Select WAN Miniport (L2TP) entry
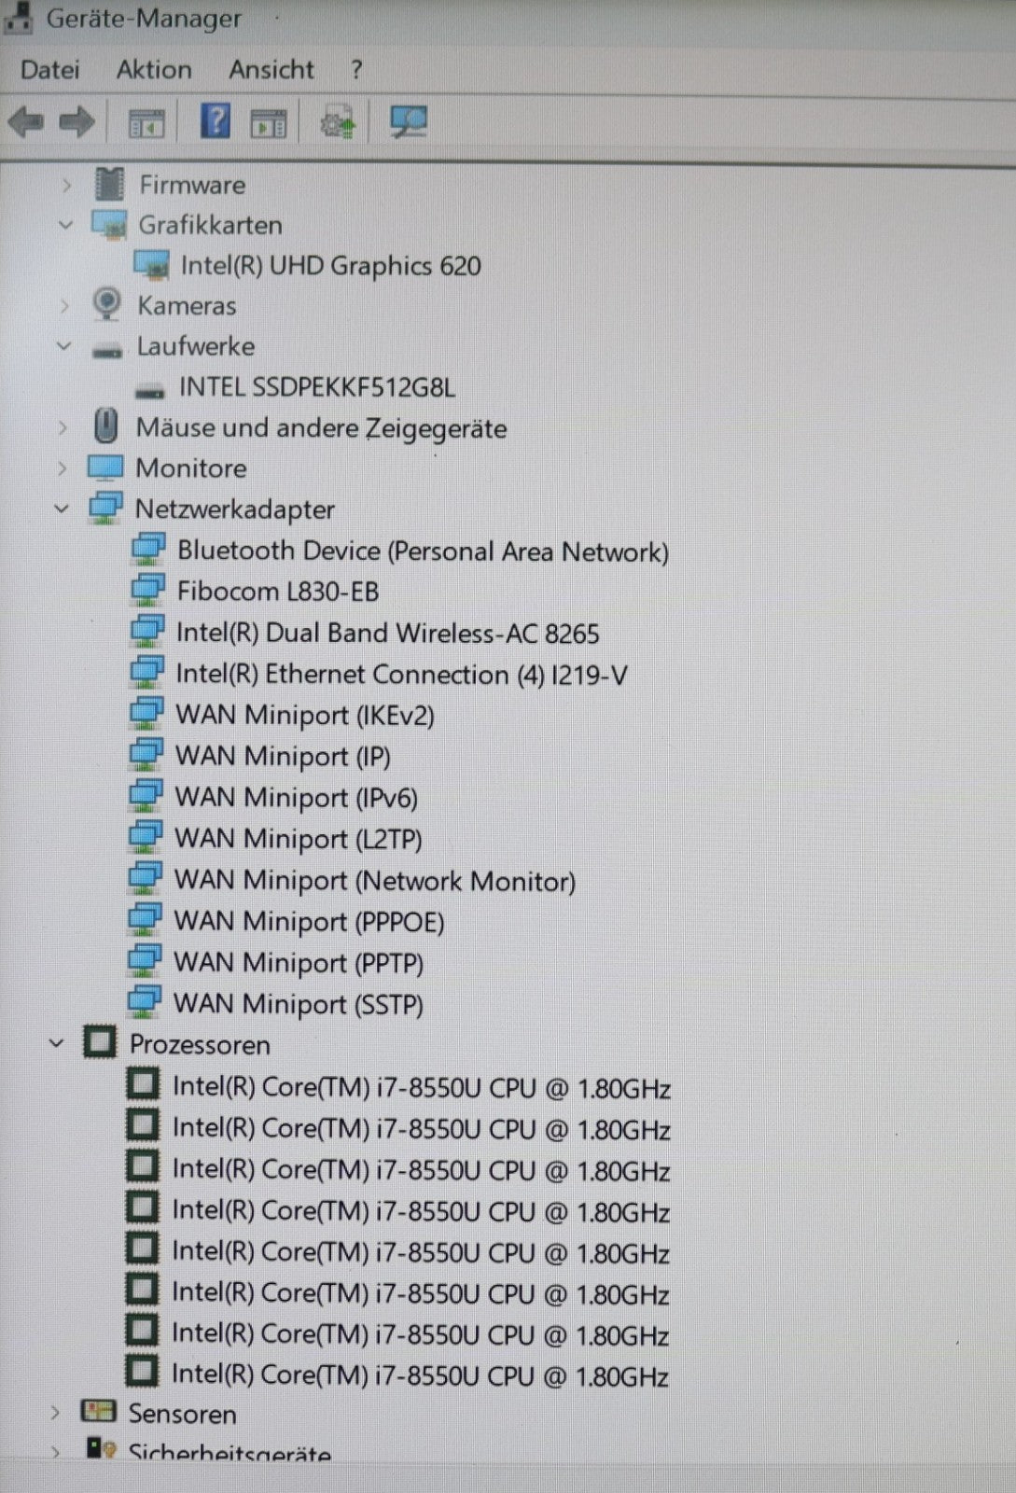 click(x=298, y=839)
